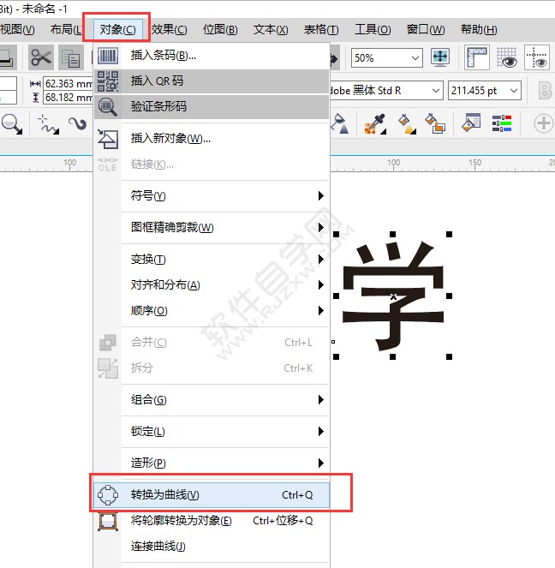Click the 转换为曲线 node circle icon
555x568 pixels.
click(108, 495)
